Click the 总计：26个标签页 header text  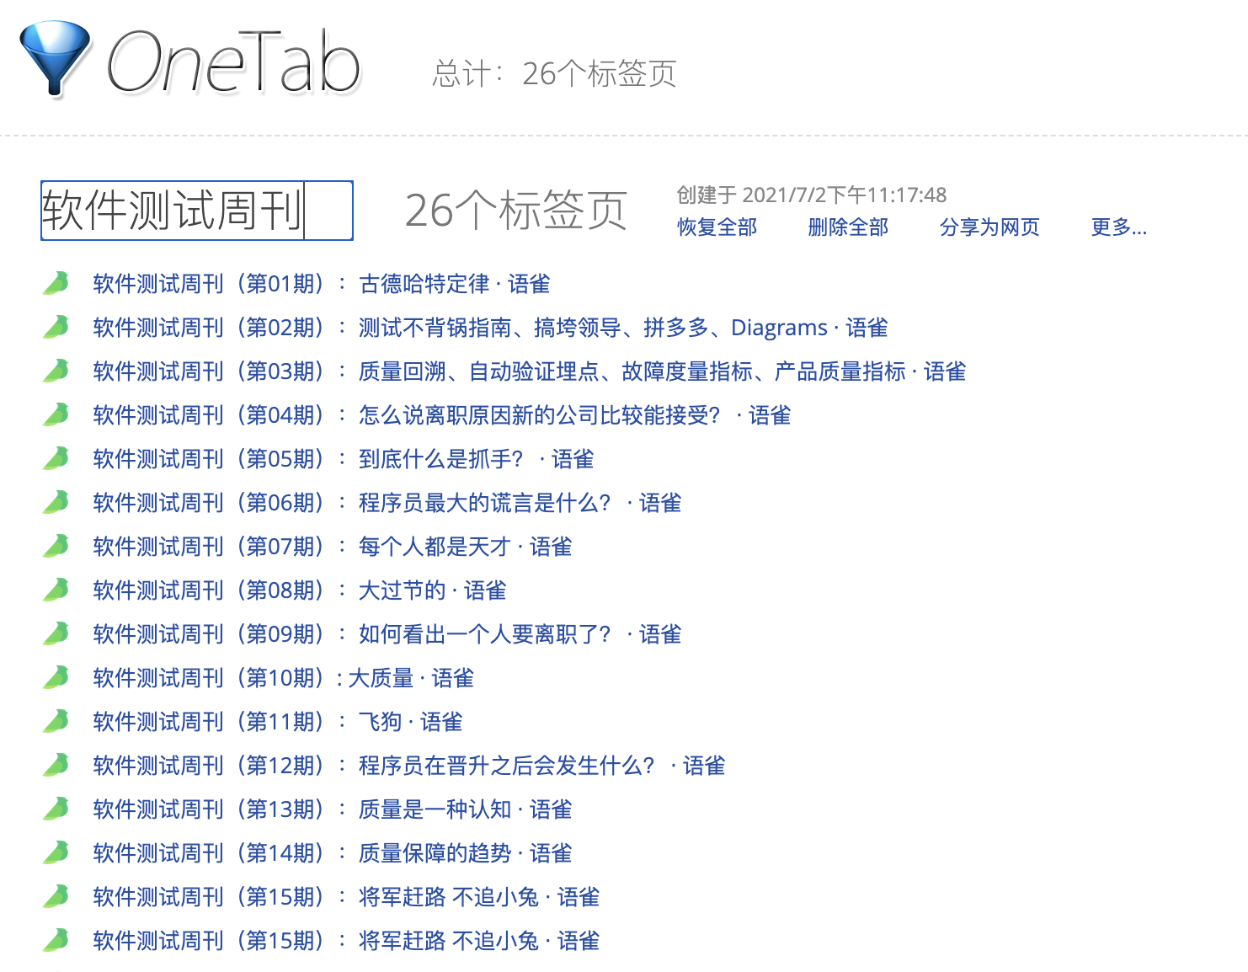coord(555,74)
